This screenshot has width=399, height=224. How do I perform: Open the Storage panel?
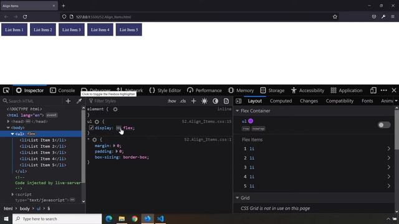click(272, 90)
